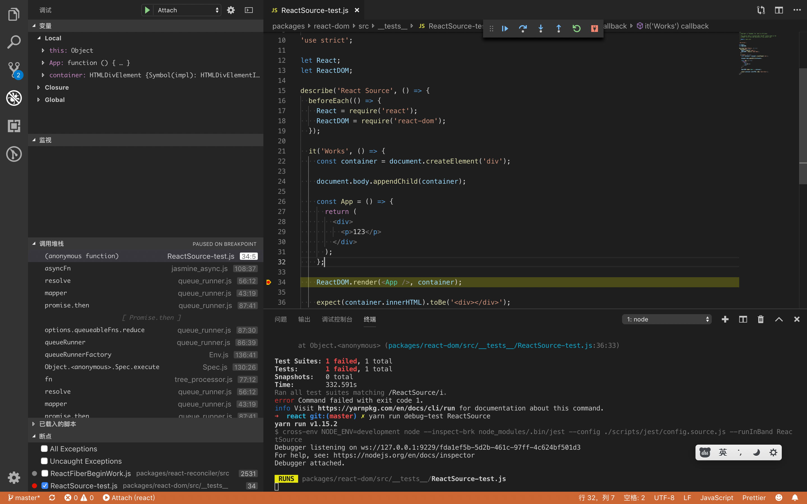The width and height of the screenshot is (807, 504).
Task: Switch to the 输出 output tab
Action: pyautogui.click(x=304, y=319)
